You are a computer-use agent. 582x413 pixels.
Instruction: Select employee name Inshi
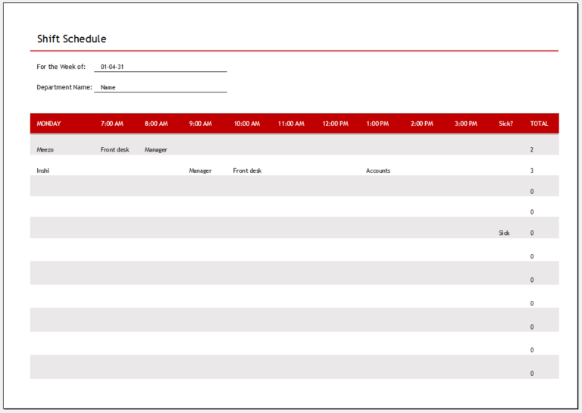pos(42,171)
